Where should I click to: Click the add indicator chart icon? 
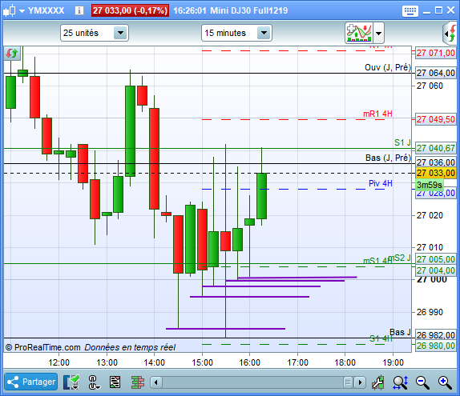(x=359, y=33)
